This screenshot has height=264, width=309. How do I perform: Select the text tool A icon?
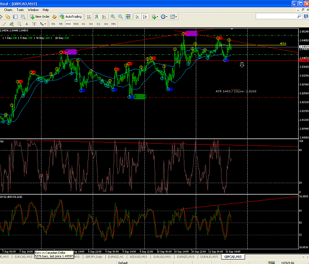(27, 24)
